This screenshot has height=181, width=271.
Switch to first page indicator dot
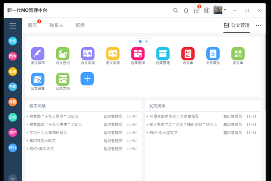(140, 41)
